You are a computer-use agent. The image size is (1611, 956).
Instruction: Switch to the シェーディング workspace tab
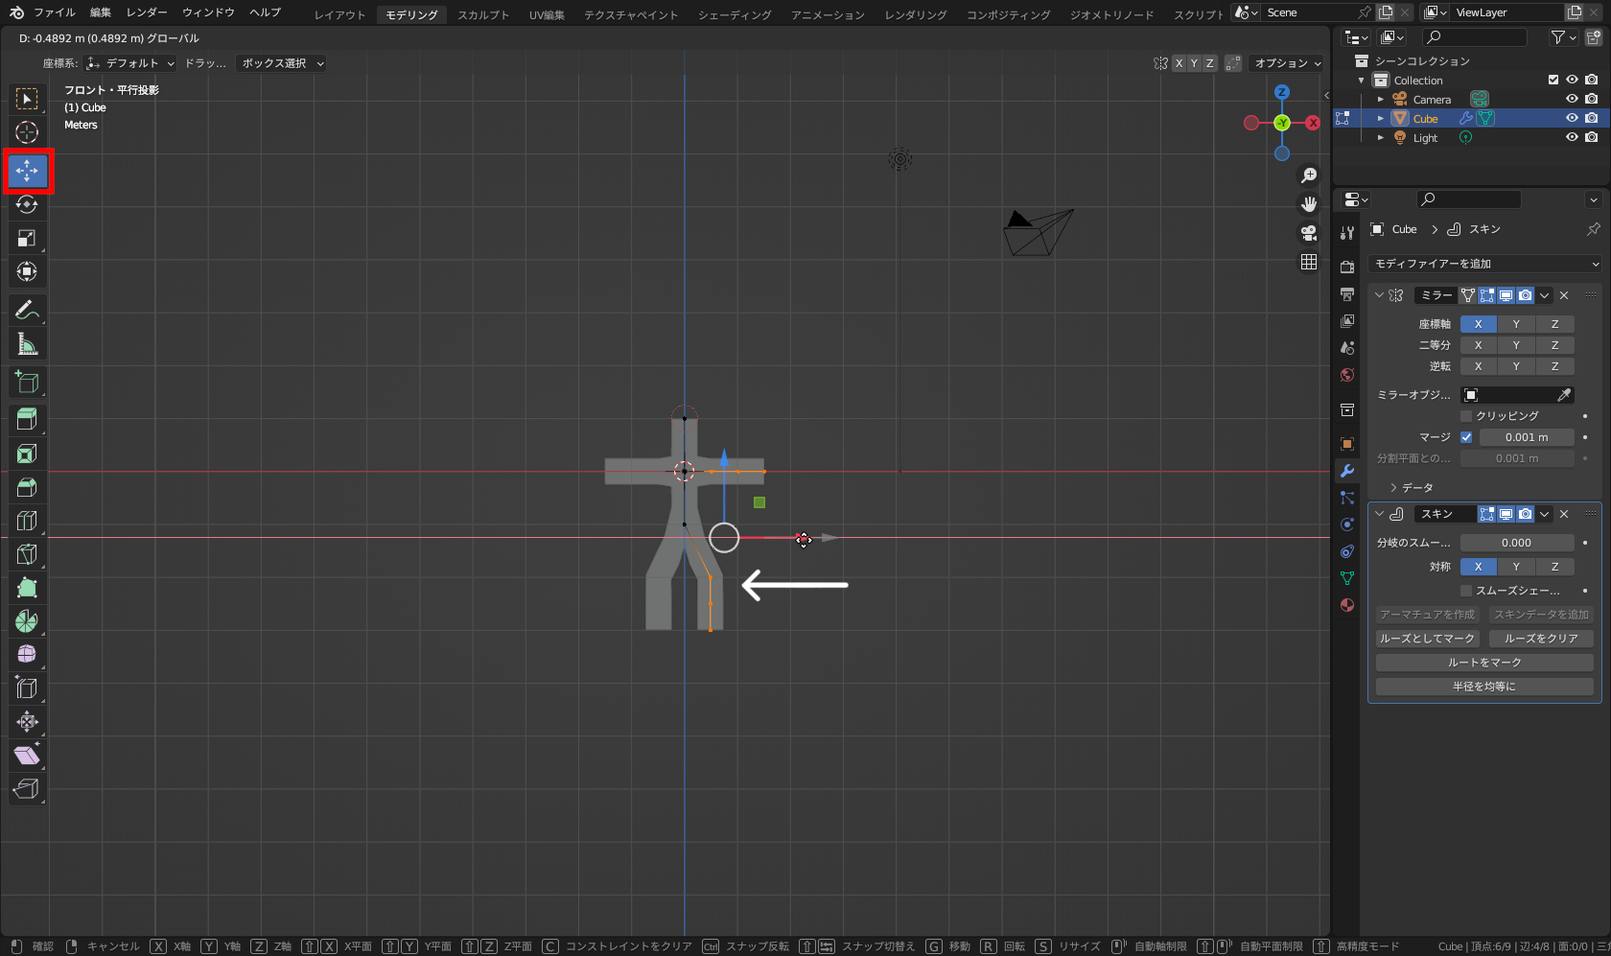coord(735,14)
